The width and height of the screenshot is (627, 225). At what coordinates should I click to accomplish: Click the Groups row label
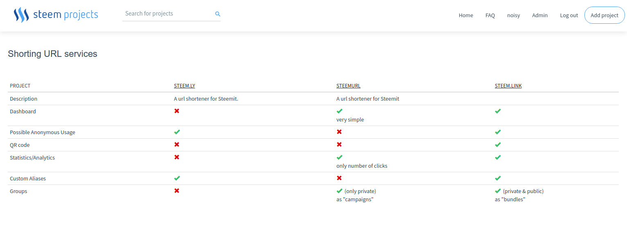(18, 191)
